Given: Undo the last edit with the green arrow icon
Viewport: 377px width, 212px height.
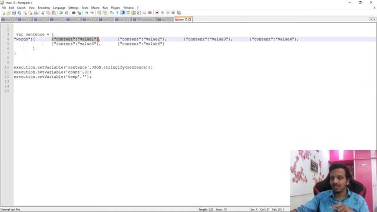Looking at the screenshot, I should [61, 13].
